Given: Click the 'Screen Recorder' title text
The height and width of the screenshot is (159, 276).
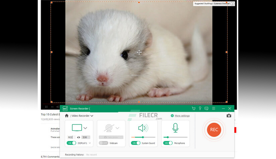Looking at the screenshot, I should 79,108.
